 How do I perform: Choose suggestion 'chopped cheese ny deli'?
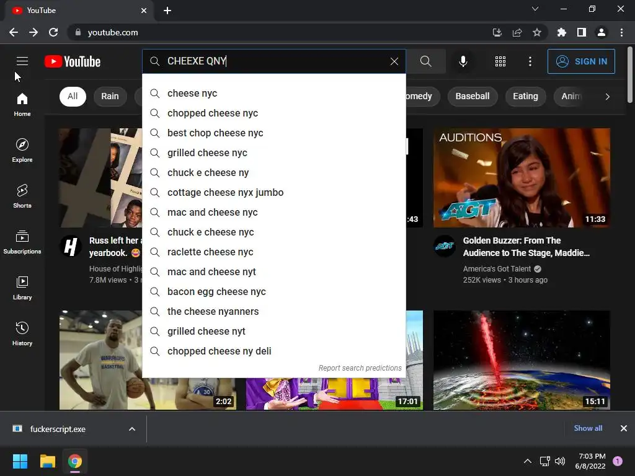[x=273, y=351]
